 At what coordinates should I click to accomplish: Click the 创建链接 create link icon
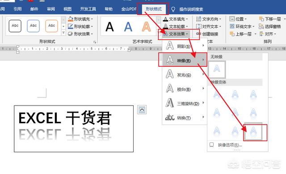(x=198, y=34)
